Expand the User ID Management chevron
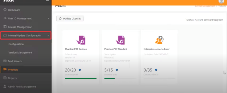This screenshot has height=93, width=227. coord(48,18)
